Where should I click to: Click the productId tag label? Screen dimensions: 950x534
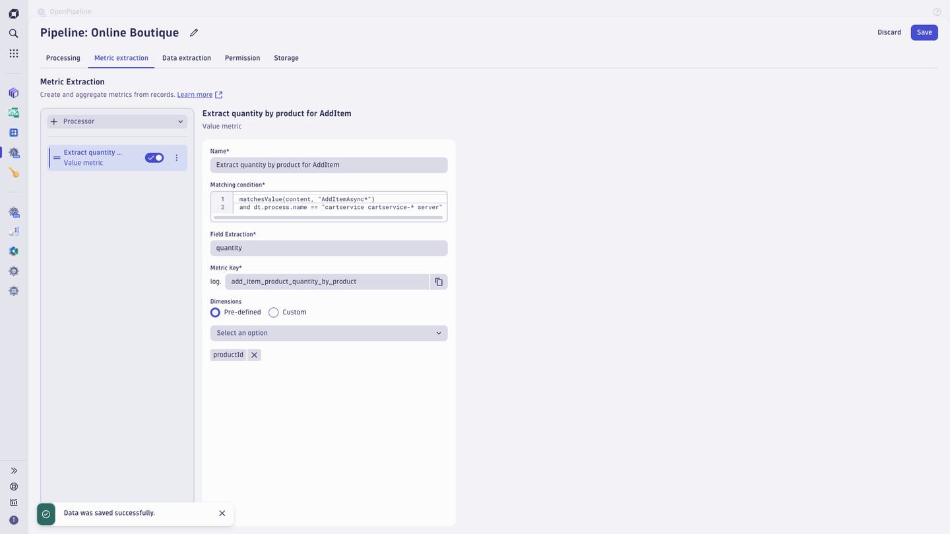[228, 355]
